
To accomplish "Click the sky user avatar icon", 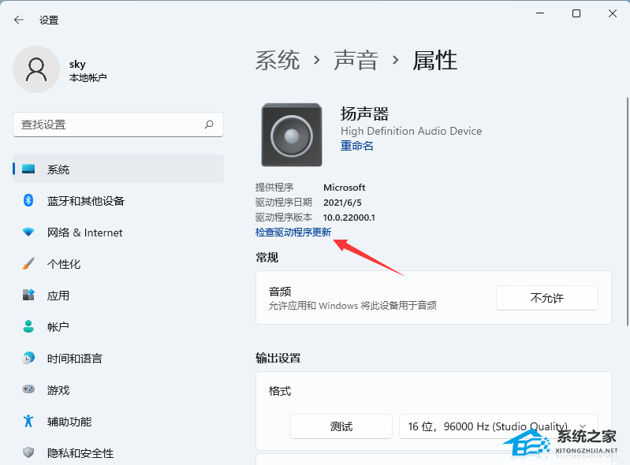I will tap(36, 69).
